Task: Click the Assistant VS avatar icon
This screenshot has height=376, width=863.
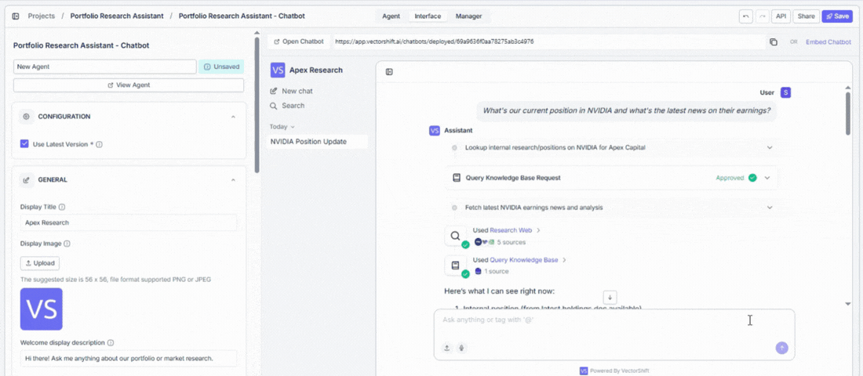Action: (x=435, y=131)
